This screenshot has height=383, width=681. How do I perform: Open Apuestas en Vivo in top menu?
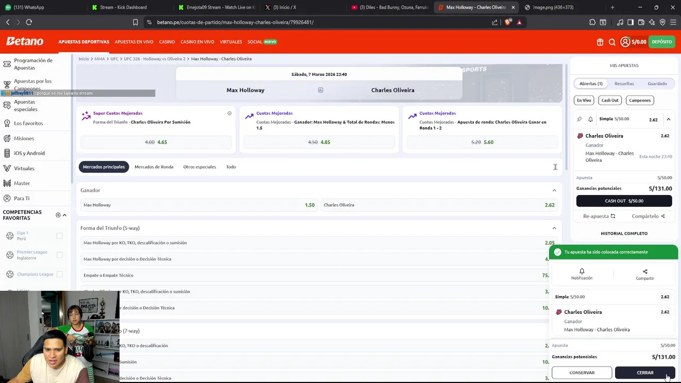(134, 42)
